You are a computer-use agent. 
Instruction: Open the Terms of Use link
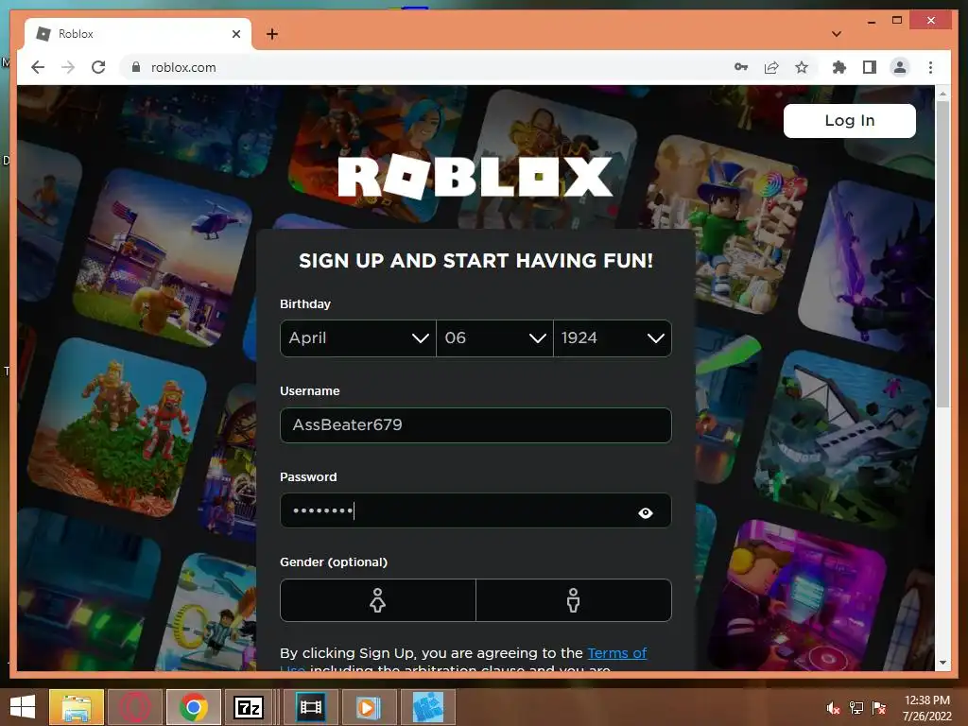click(x=616, y=653)
